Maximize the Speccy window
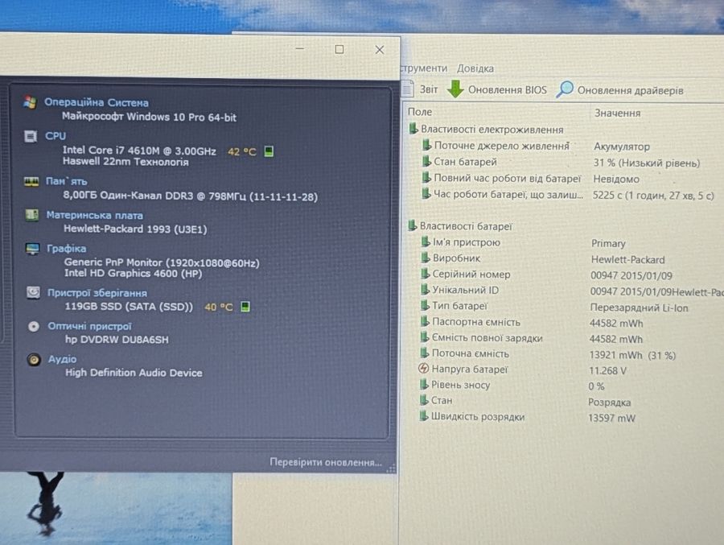 (x=339, y=49)
